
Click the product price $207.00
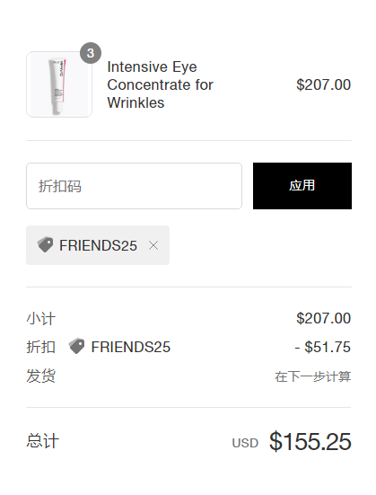click(x=324, y=84)
